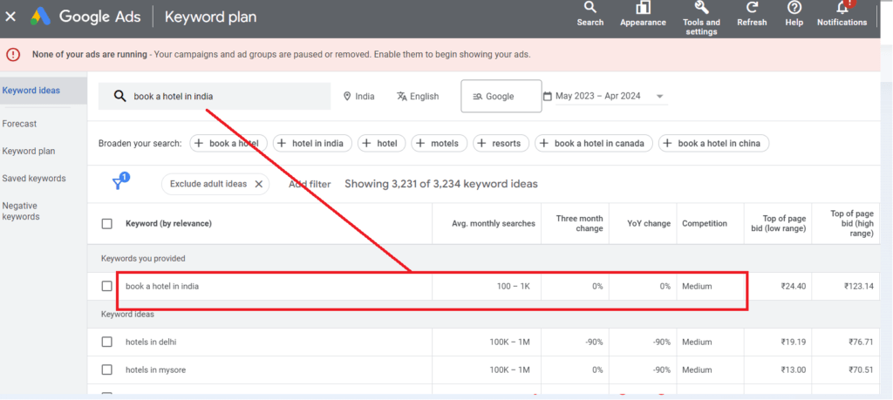Add 'book a hotel' to broaden search
The height and width of the screenshot is (400, 893).
pos(228,144)
